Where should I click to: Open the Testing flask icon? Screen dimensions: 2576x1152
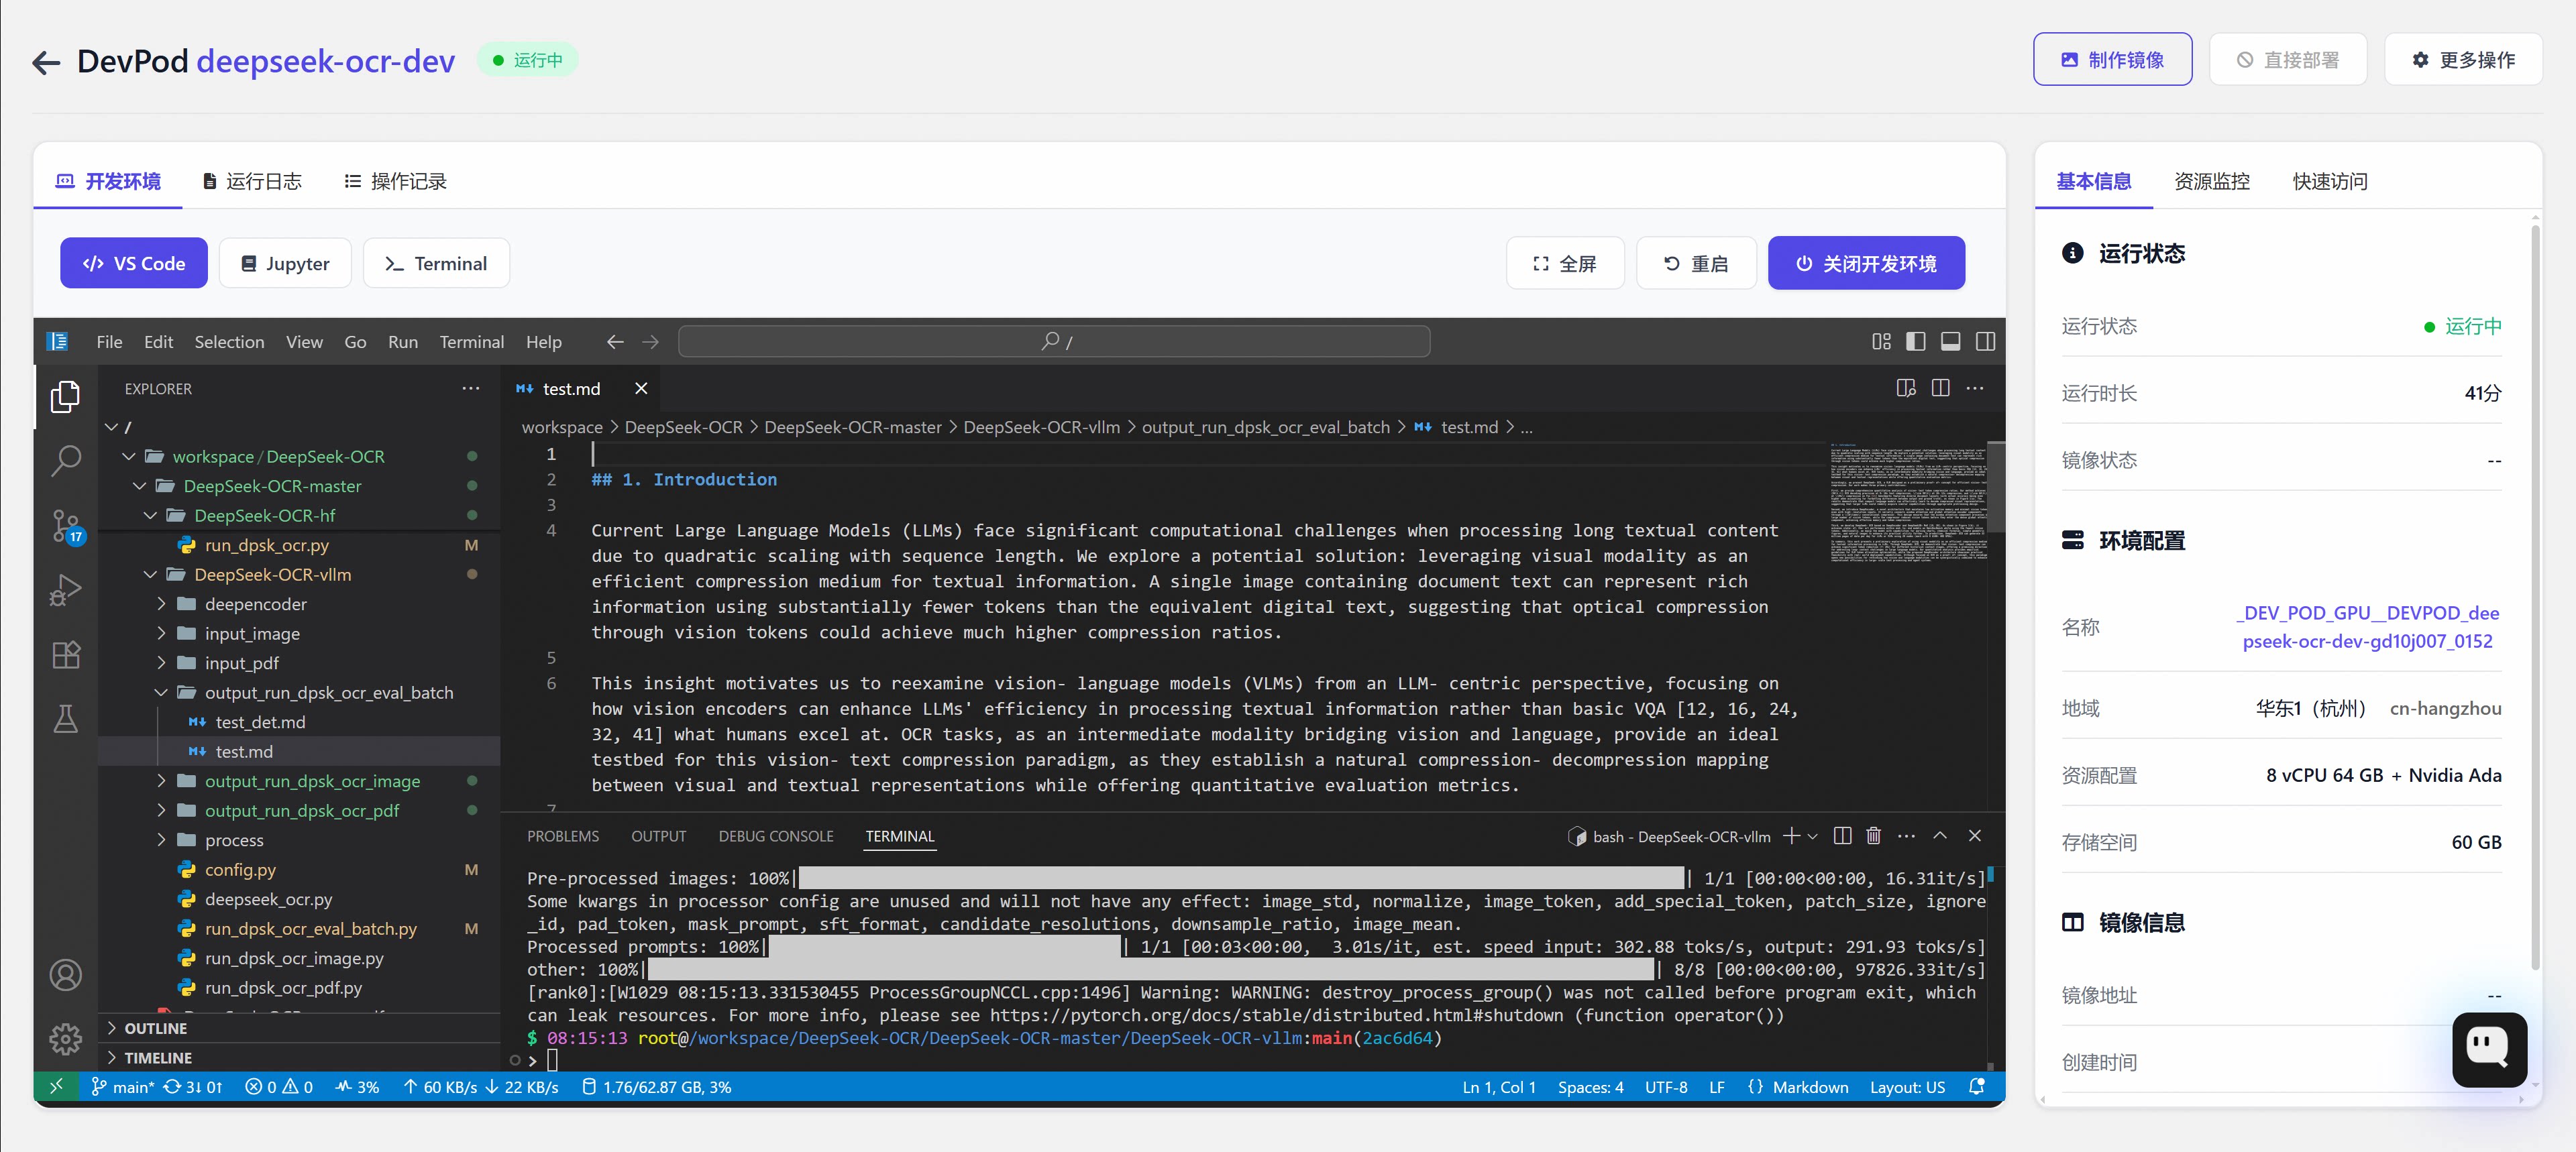(x=66, y=719)
